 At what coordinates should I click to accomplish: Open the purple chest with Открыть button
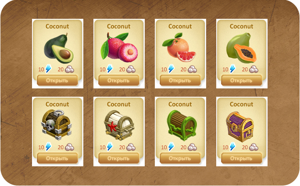coord(242,158)
